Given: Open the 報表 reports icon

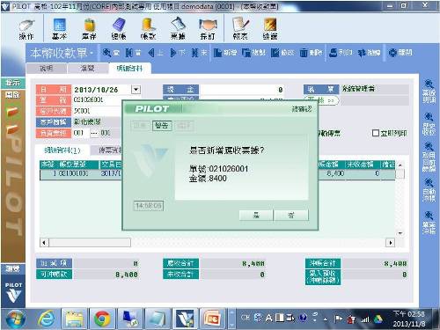Looking at the screenshot, I should pyautogui.click(x=240, y=29).
